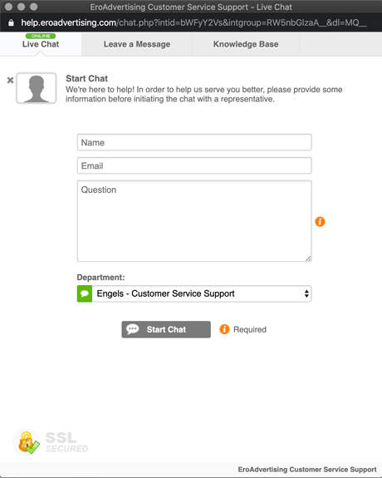Click the green ONLINE status badge

pyautogui.click(x=41, y=36)
